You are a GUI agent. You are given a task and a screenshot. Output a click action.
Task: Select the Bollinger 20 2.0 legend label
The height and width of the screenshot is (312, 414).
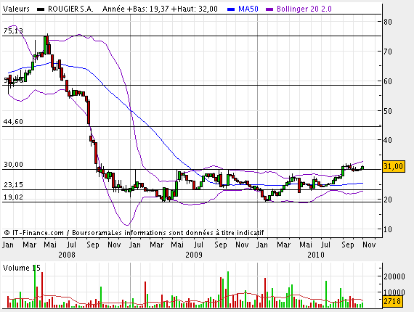pos(304,9)
